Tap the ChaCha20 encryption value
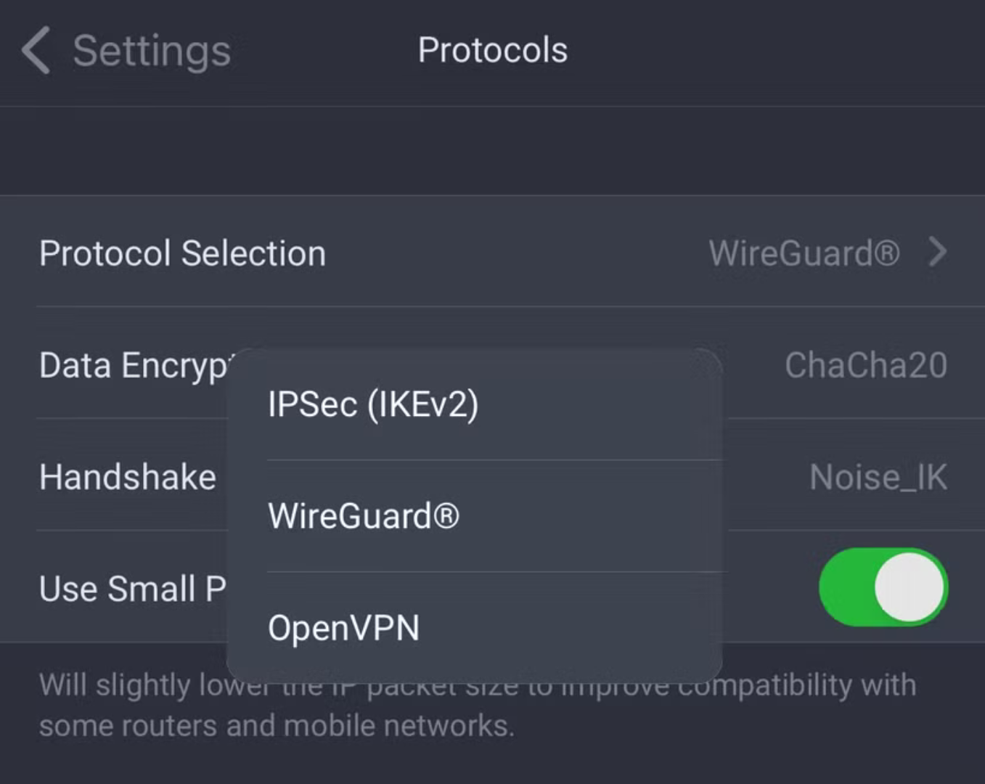 click(x=865, y=364)
